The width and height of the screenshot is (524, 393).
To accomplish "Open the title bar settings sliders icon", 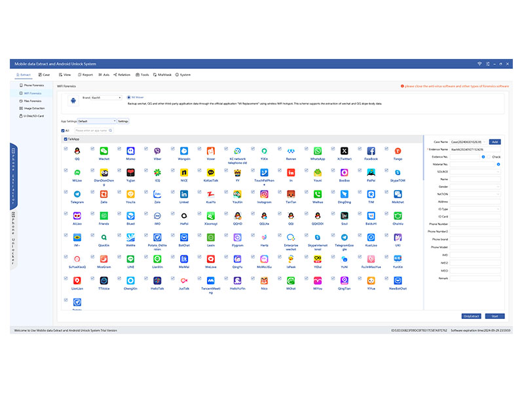I will pyautogui.click(x=488, y=64).
